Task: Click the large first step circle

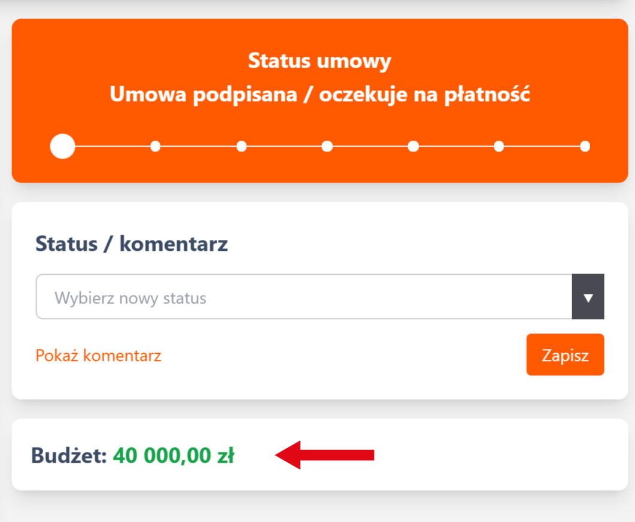Action: point(63,146)
